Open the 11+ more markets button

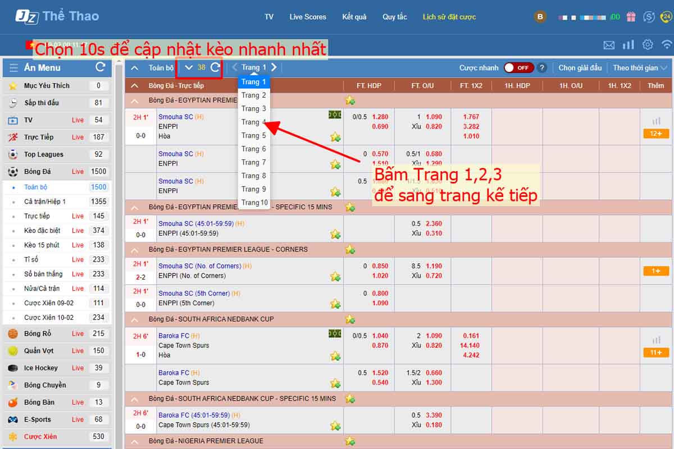656,352
